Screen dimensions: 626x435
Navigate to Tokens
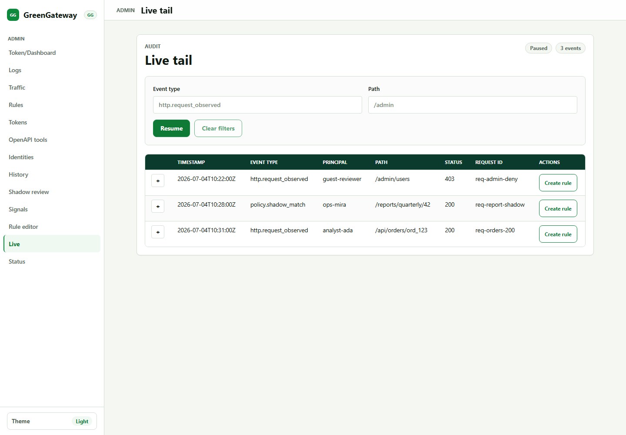[52, 122]
